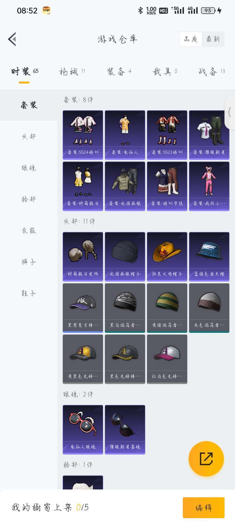Toggle sorting to 品质
The image size is (235, 526).
(191, 39)
